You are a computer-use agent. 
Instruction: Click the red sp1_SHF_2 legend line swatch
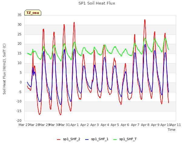(x=59, y=140)
